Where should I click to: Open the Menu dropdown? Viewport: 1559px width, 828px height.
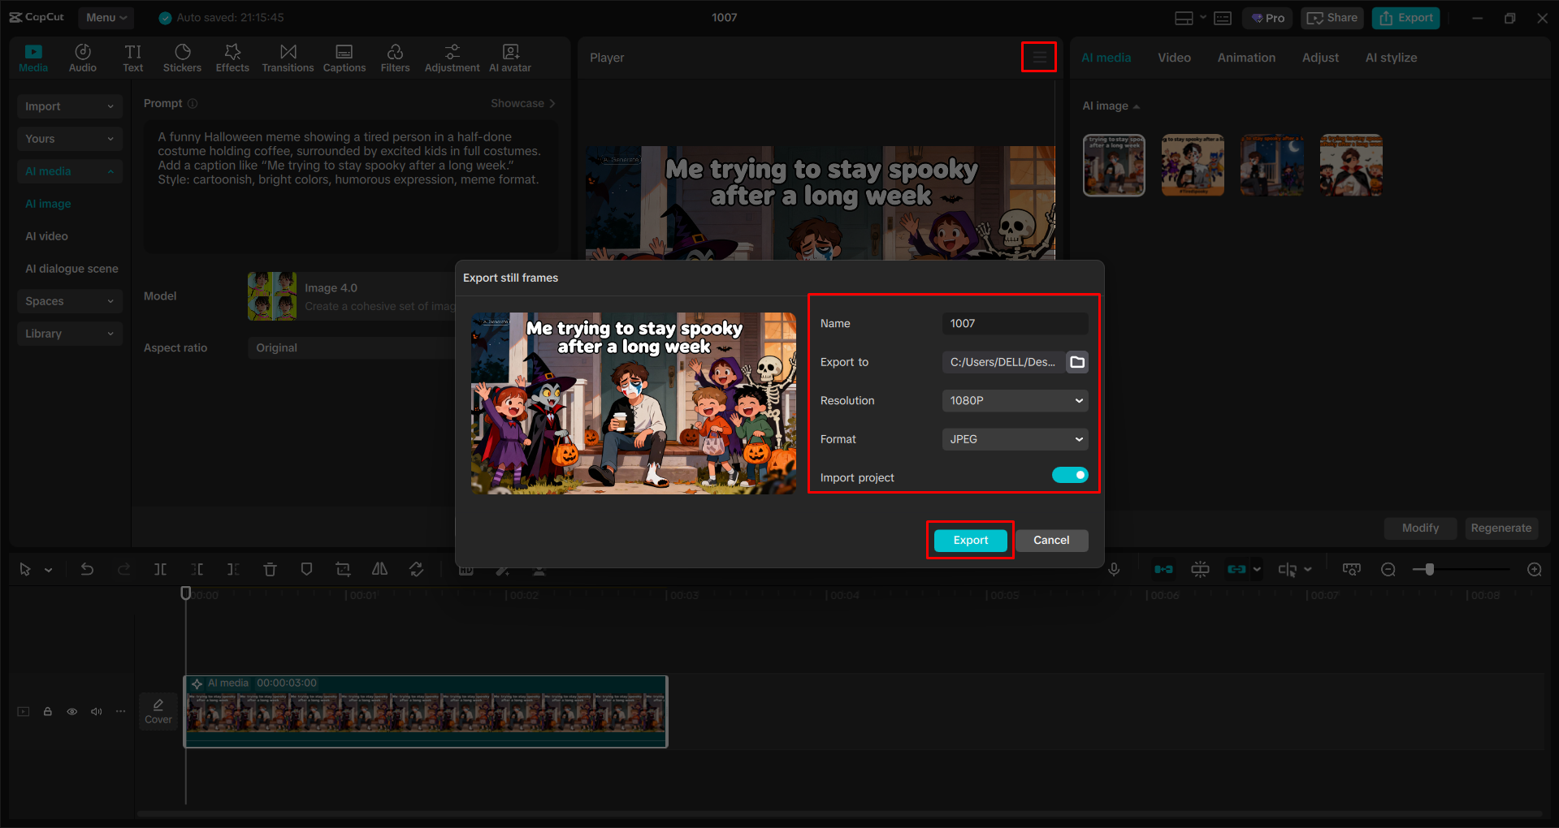[x=106, y=17]
